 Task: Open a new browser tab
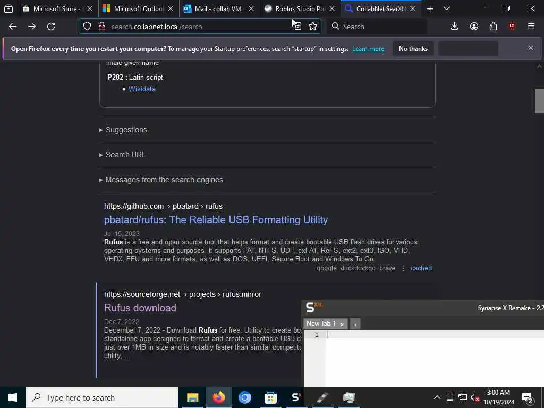430,8
